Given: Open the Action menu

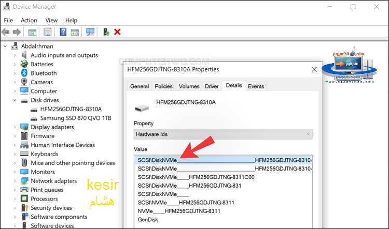Looking at the screenshot, I should tap(29, 20).
